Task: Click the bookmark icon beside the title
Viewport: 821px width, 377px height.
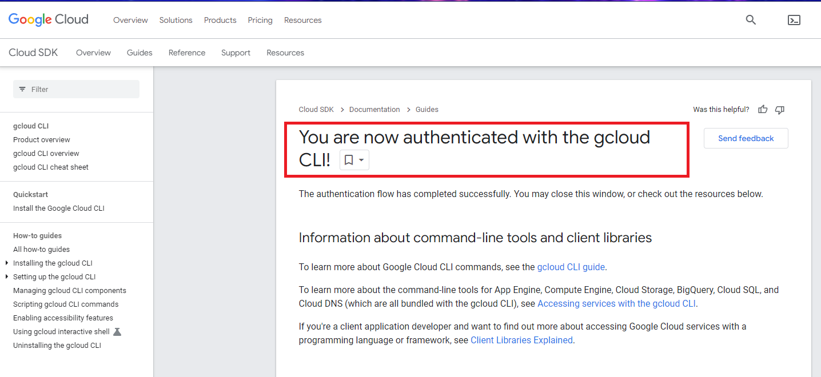Action: tap(349, 160)
